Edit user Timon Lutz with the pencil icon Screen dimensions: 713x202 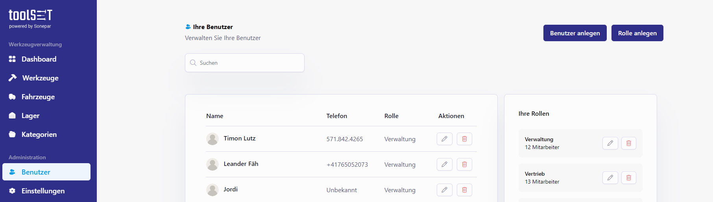pyautogui.click(x=444, y=139)
